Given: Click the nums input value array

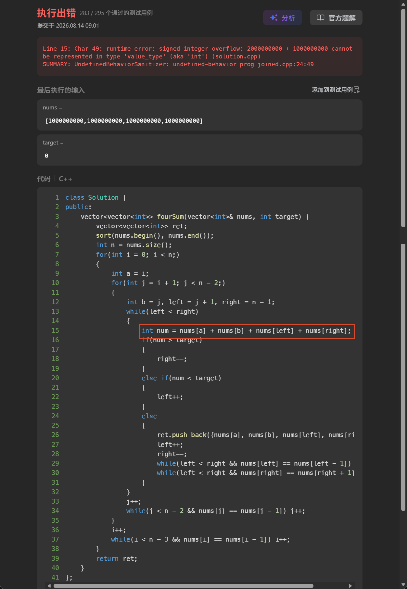Looking at the screenshot, I should pos(124,121).
